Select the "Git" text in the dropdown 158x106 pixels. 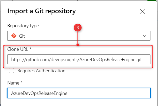tap(22, 36)
